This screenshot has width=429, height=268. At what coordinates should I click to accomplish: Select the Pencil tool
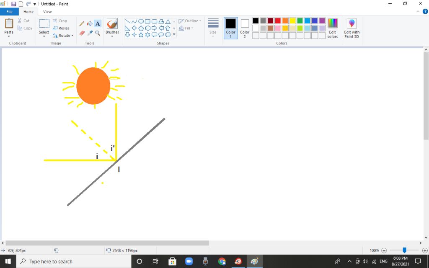click(x=82, y=24)
